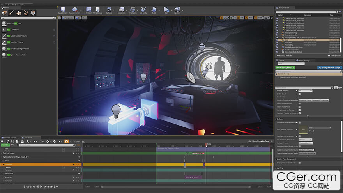Open the Content browser toolbar icon
Image resolution: width=343 pixels, height=193 pixels.
coord(88,10)
